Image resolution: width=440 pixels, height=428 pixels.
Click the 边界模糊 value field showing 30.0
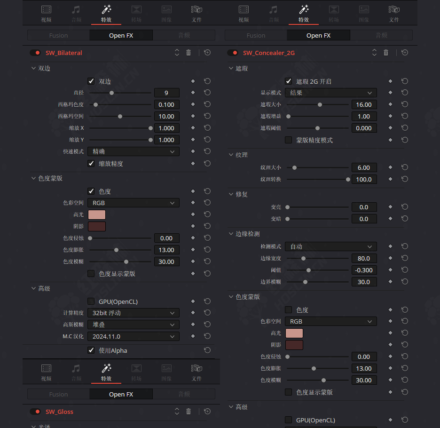point(364,282)
